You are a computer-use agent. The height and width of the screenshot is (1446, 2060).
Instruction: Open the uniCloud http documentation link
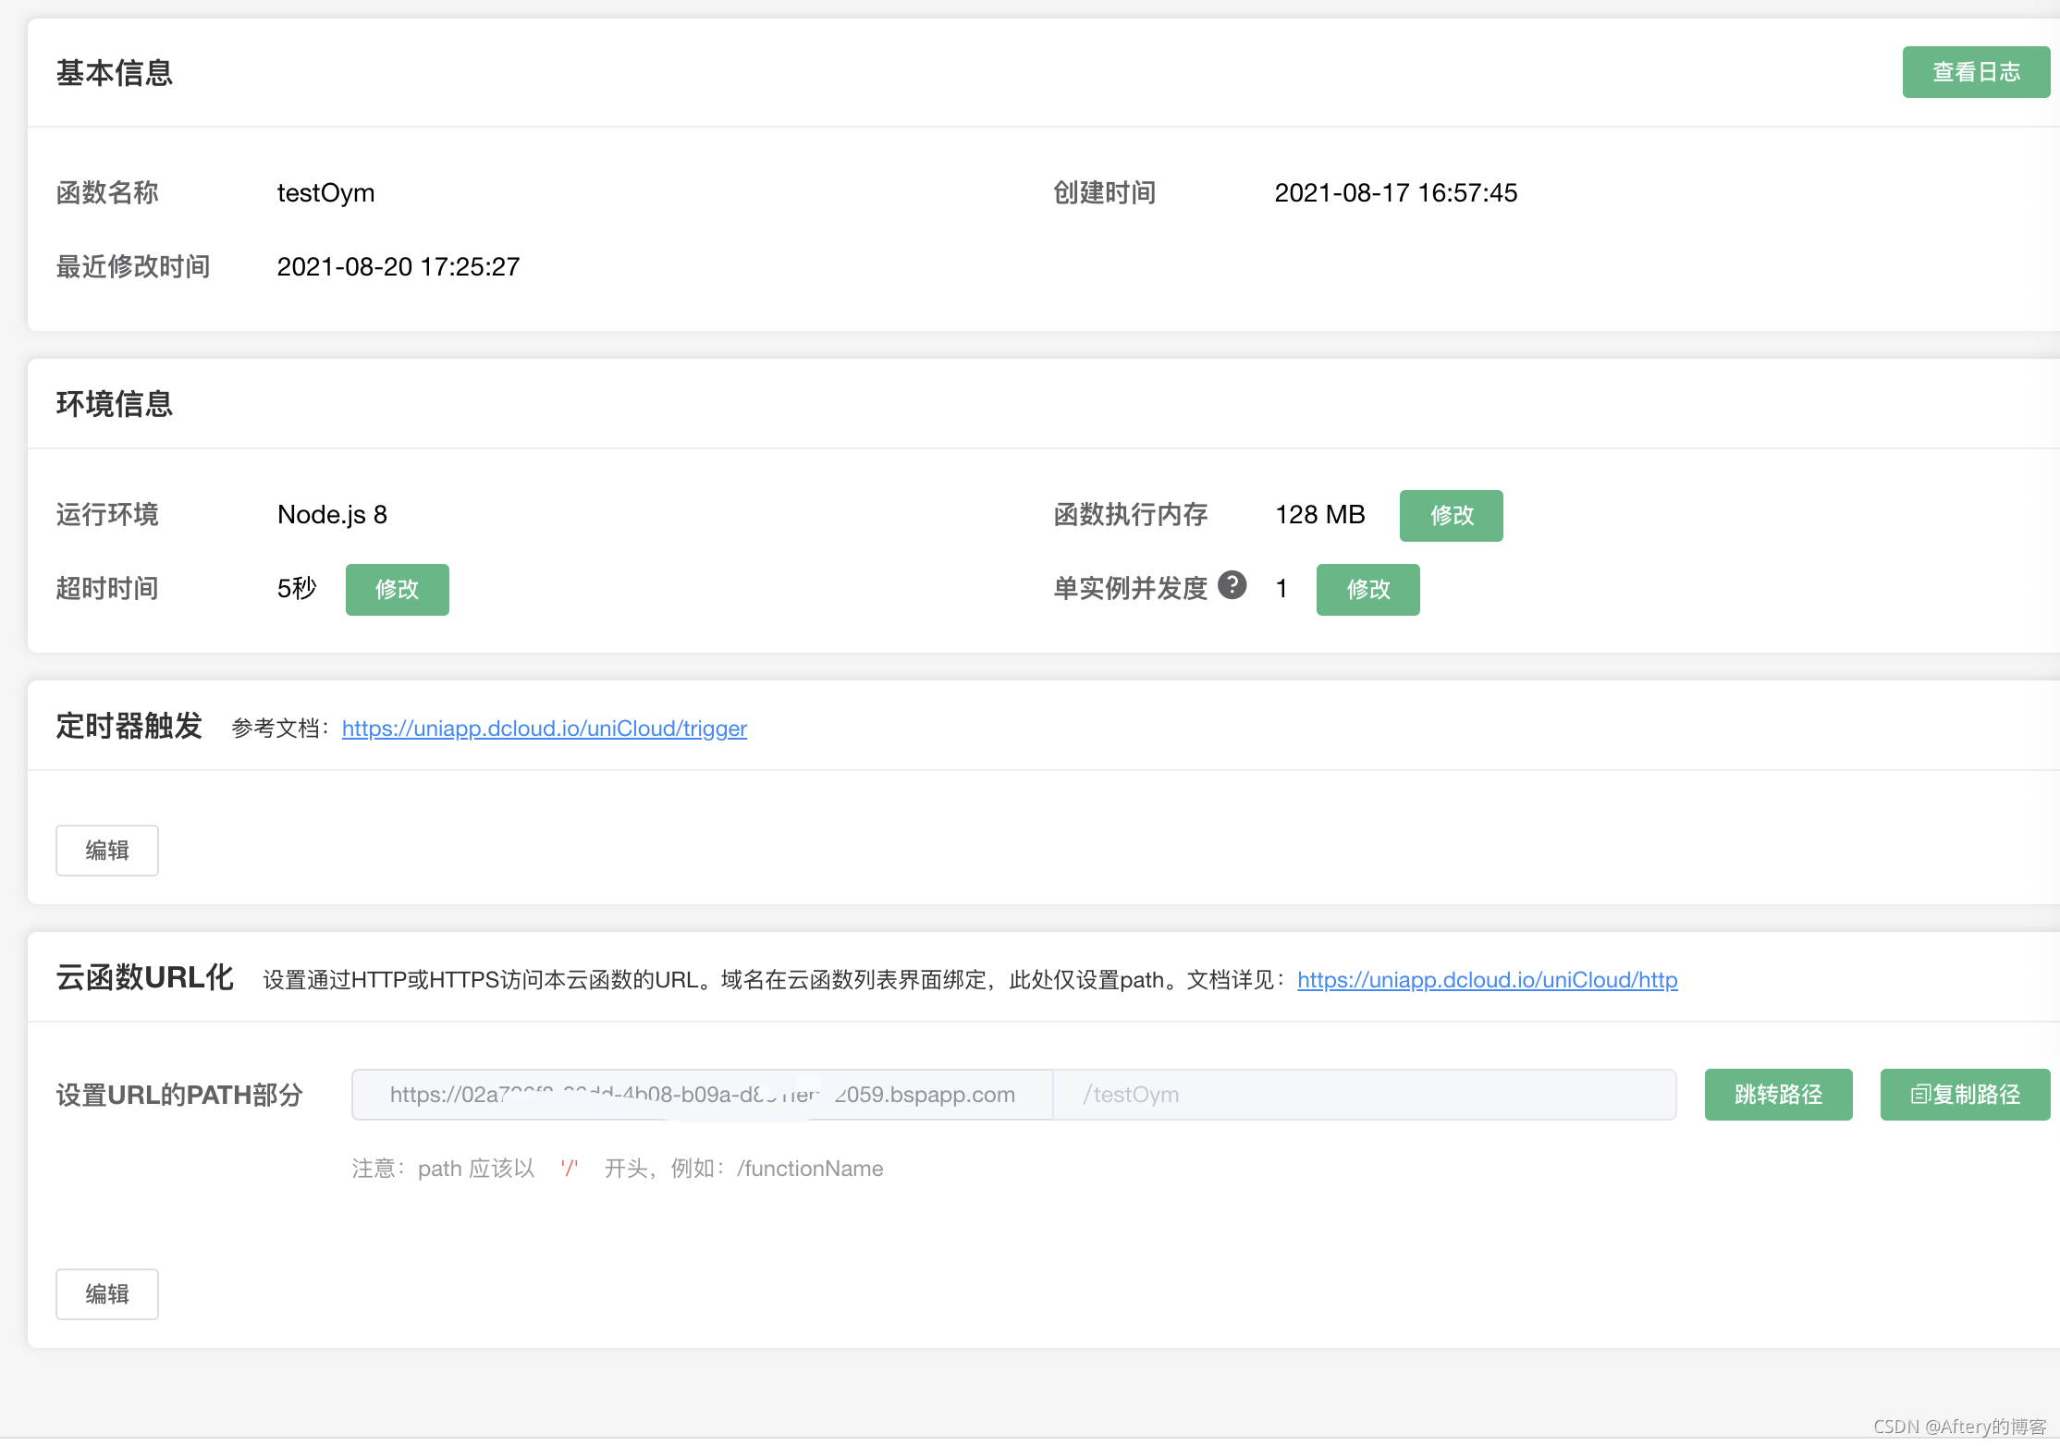click(x=1487, y=980)
